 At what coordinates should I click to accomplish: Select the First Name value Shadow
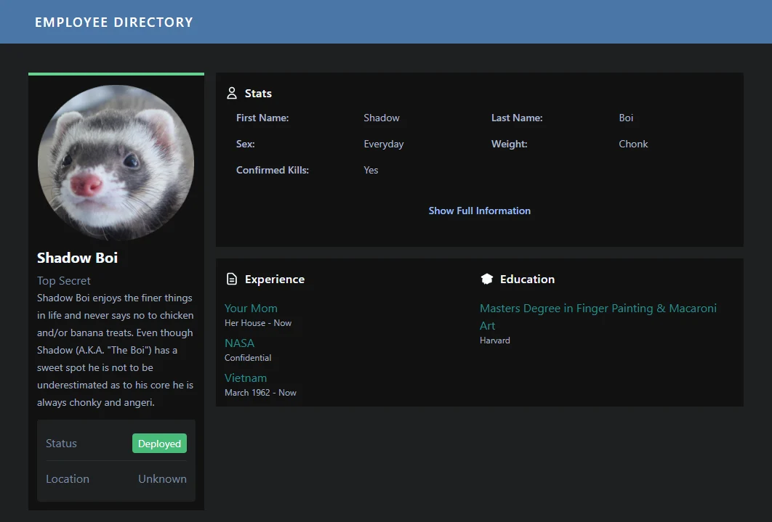(x=381, y=118)
